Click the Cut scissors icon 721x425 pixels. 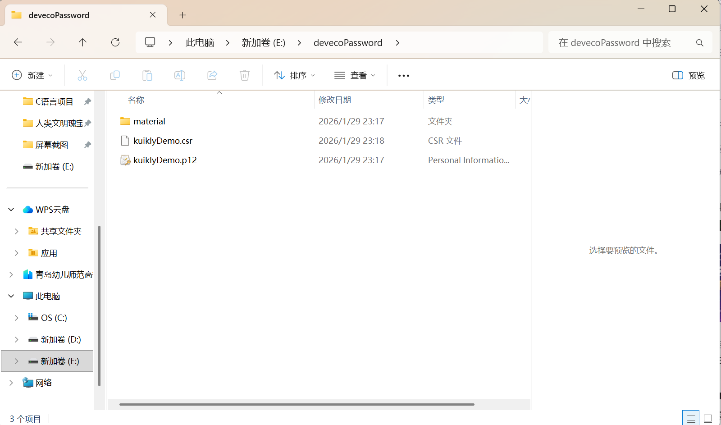coord(82,75)
